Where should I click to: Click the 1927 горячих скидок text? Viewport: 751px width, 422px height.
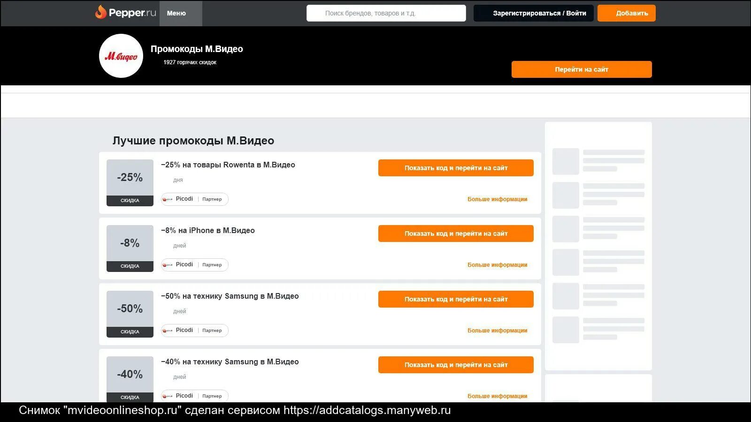coord(190,62)
